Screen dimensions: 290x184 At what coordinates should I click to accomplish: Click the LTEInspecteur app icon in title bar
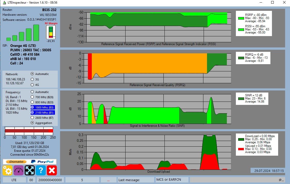[4, 3]
